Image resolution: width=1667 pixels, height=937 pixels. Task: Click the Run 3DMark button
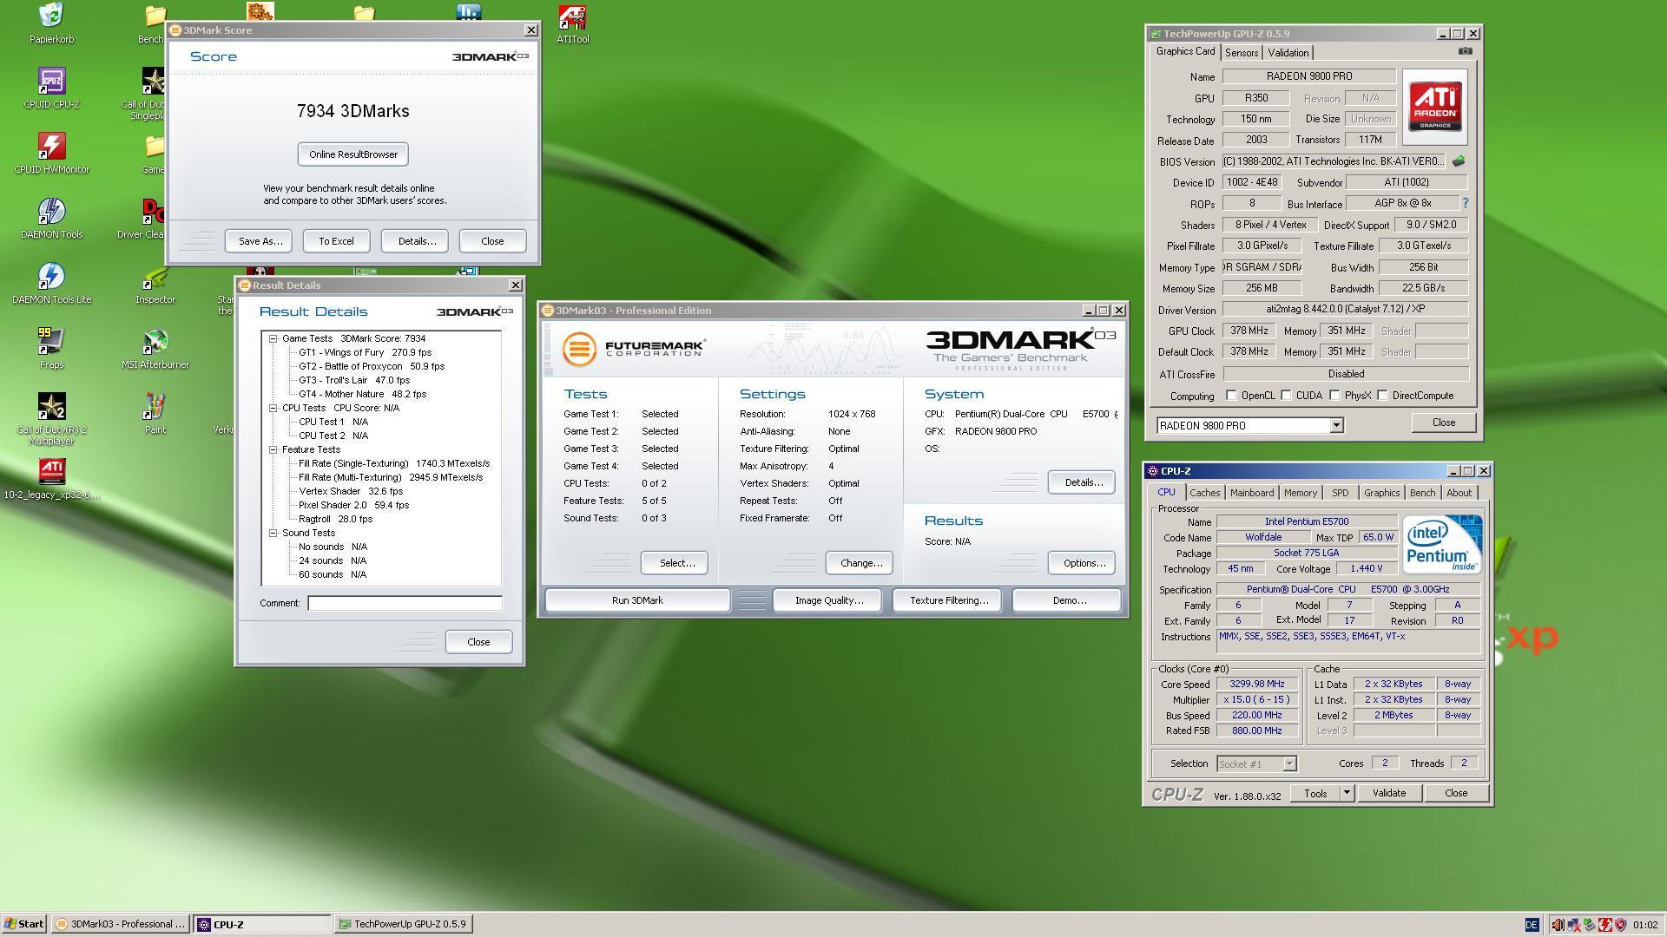[x=636, y=600]
